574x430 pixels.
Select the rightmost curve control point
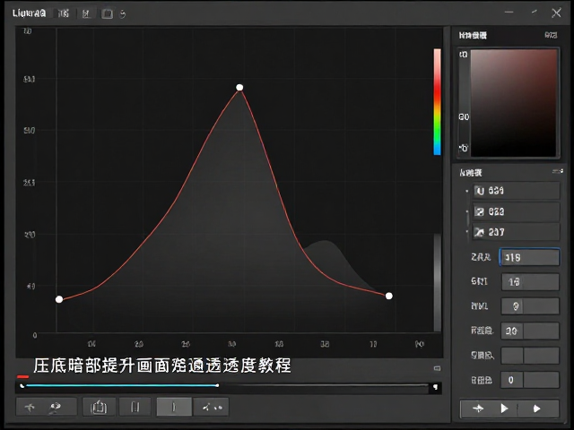click(388, 296)
